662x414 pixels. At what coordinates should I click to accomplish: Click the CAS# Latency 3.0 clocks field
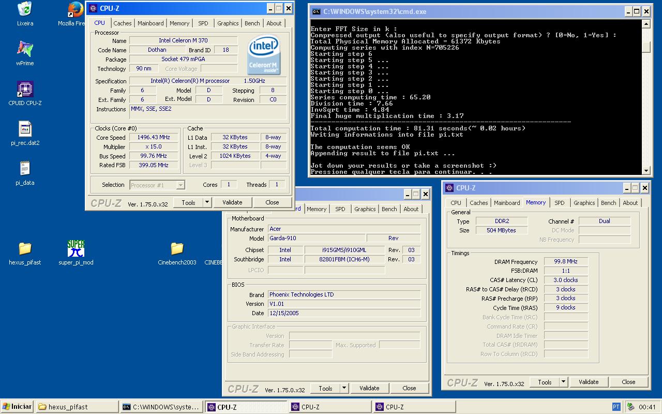coord(566,280)
